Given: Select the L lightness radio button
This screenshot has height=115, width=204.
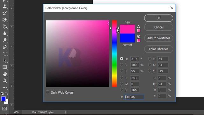Looking at the screenshot, I should pyautogui.click(x=149, y=59).
